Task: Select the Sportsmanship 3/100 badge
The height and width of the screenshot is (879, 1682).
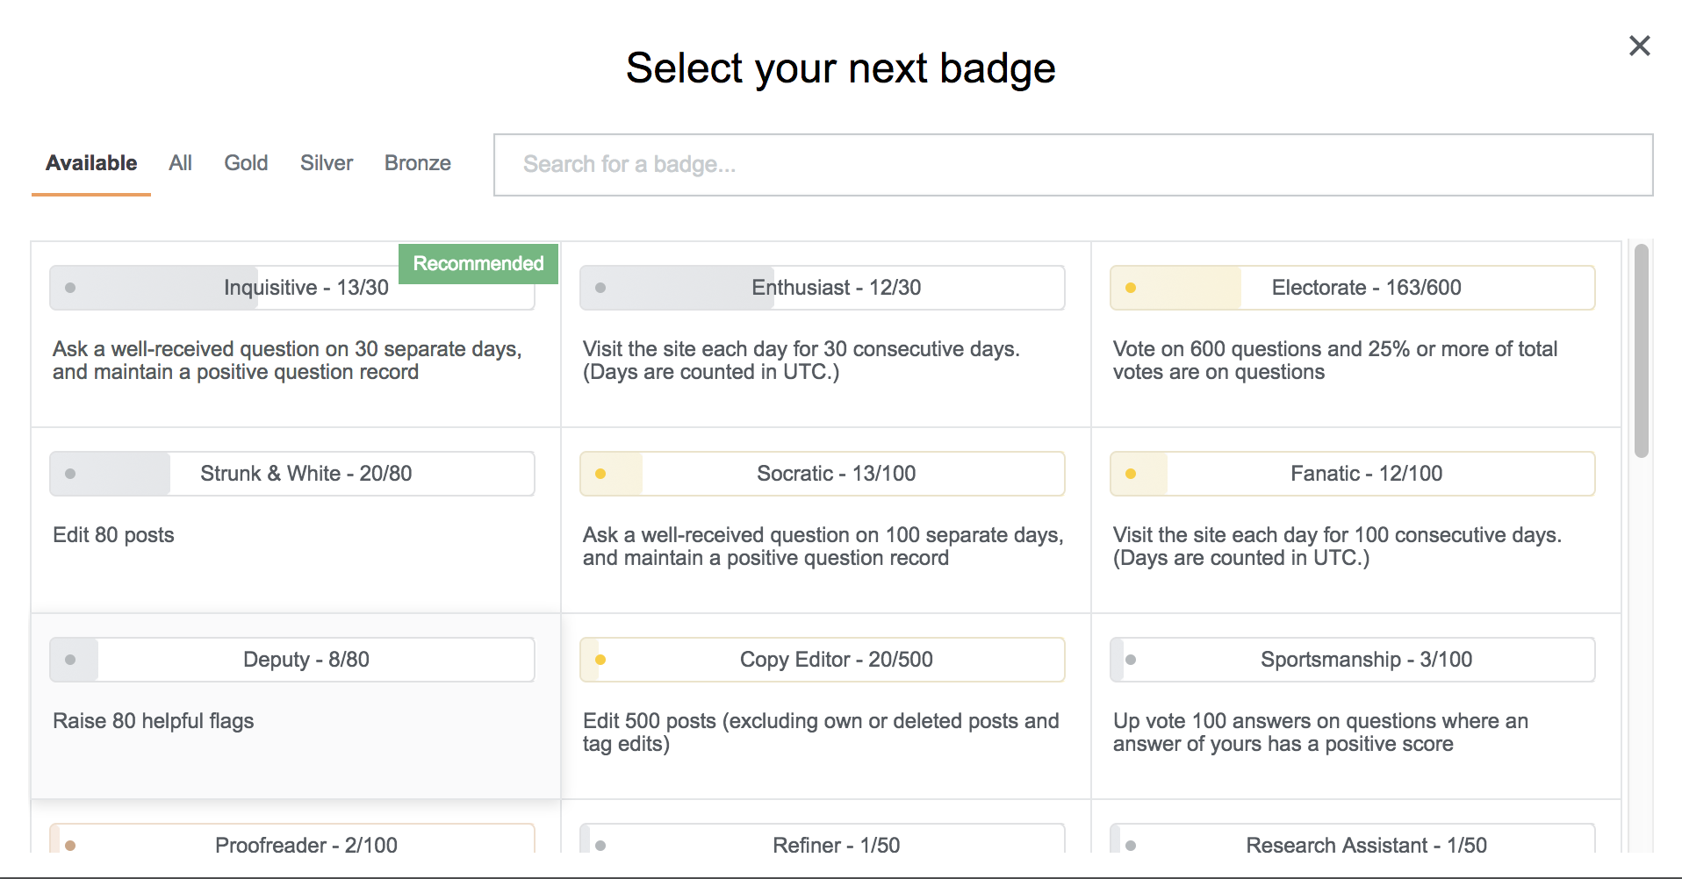Action: [1352, 660]
